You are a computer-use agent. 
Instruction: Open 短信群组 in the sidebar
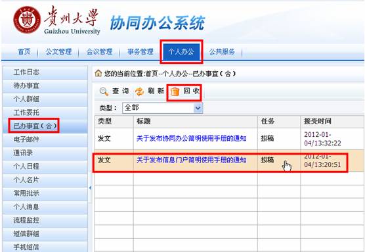click(x=45, y=234)
